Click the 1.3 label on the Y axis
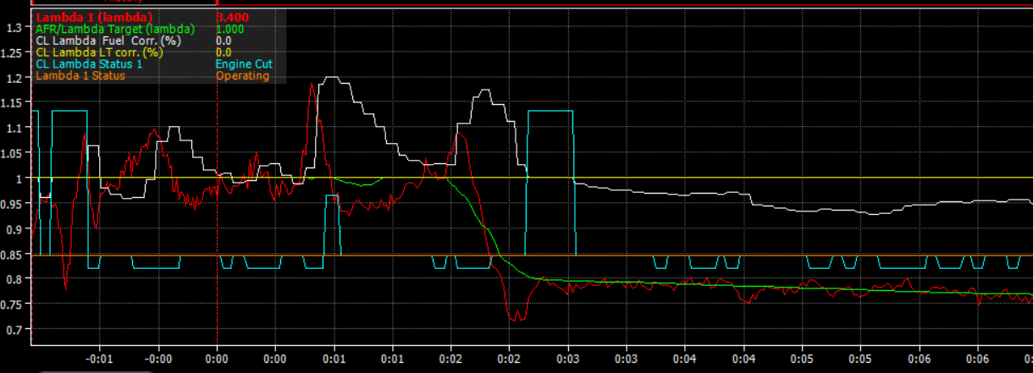The image size is (1033, 373). point(14,28)
